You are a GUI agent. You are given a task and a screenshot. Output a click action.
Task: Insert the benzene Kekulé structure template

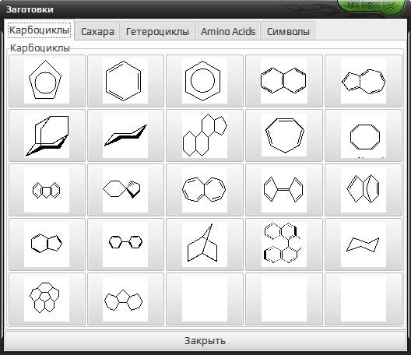click(125, 81)
